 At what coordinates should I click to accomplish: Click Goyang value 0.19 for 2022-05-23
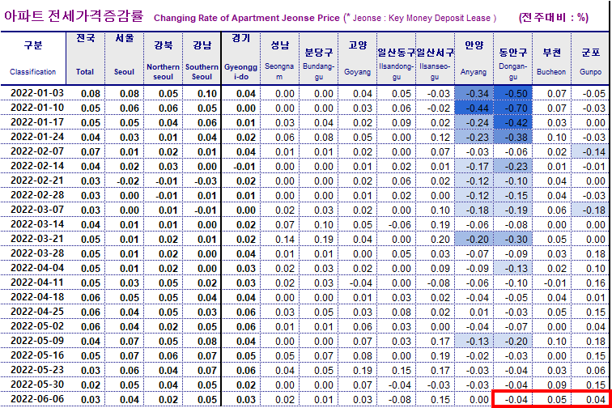(x=363, y=371)
